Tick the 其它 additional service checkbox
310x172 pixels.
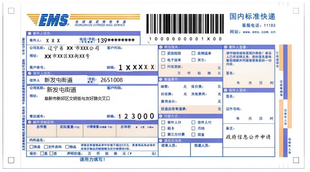coord(193,60)
